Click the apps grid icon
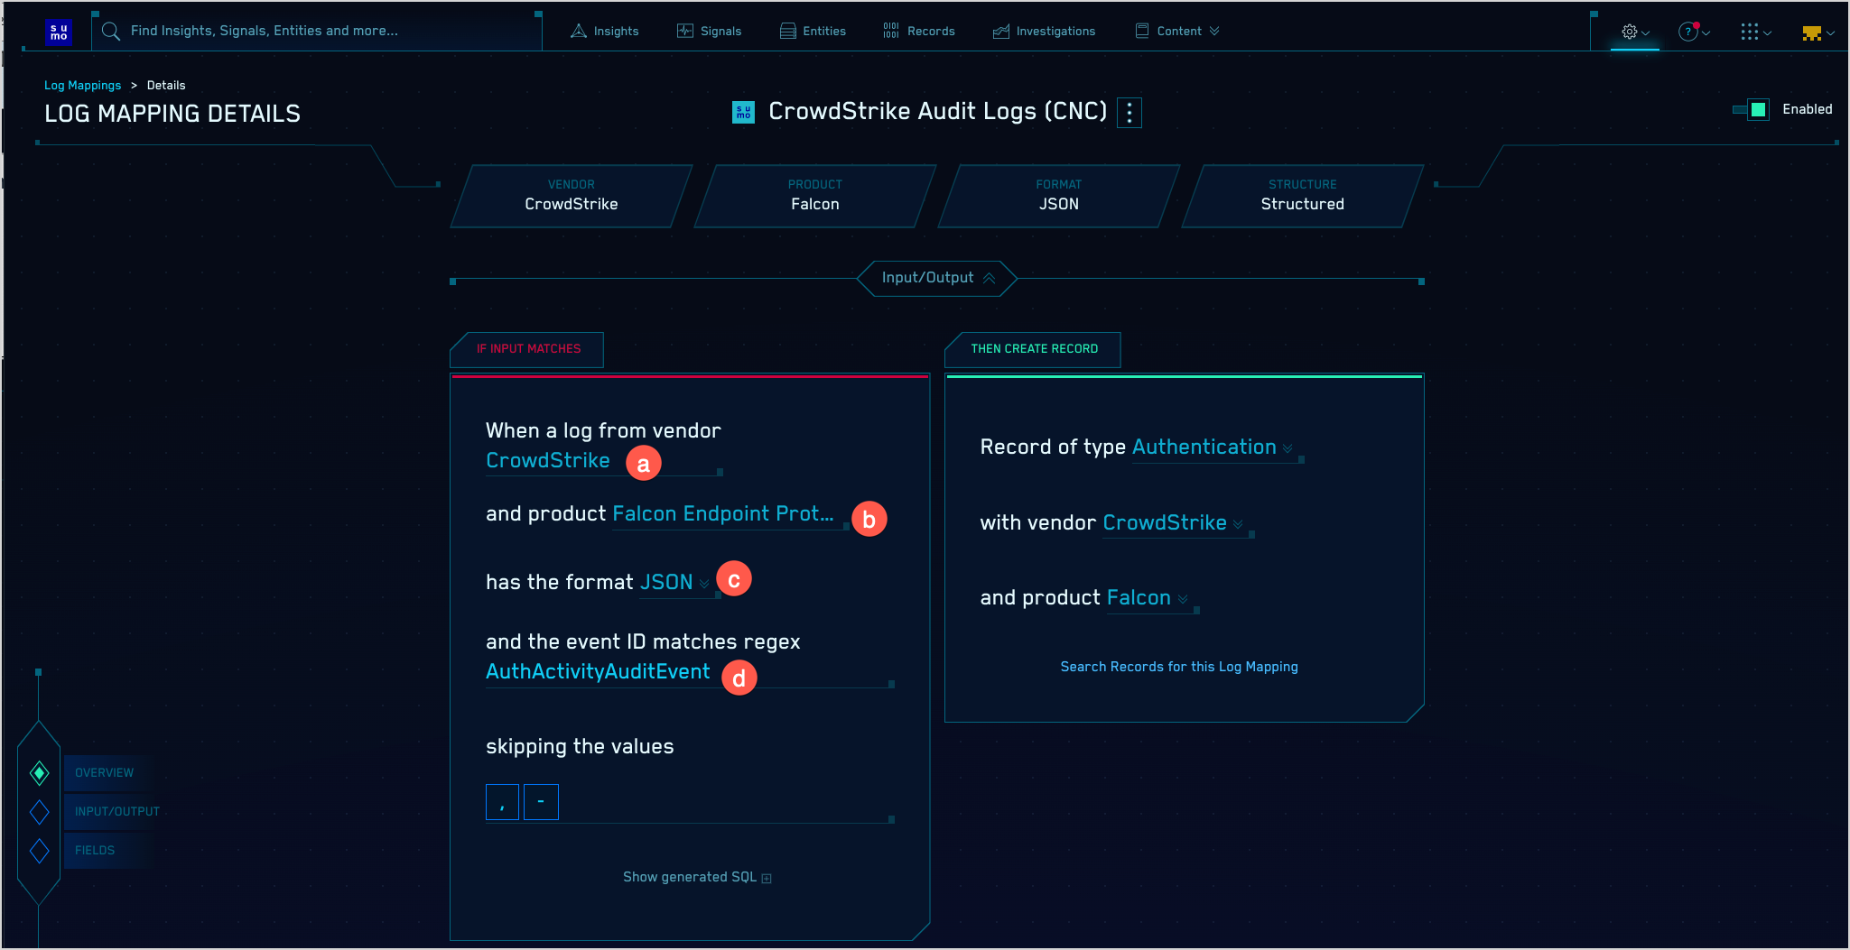The width and height of the screenshot is (1850, 950). 1751,32
